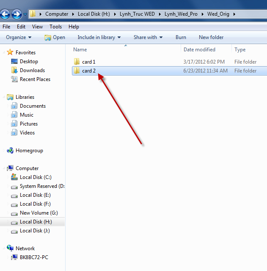Open the Edit menu
This screenshot has width=267, height=271.
[21, 27]
